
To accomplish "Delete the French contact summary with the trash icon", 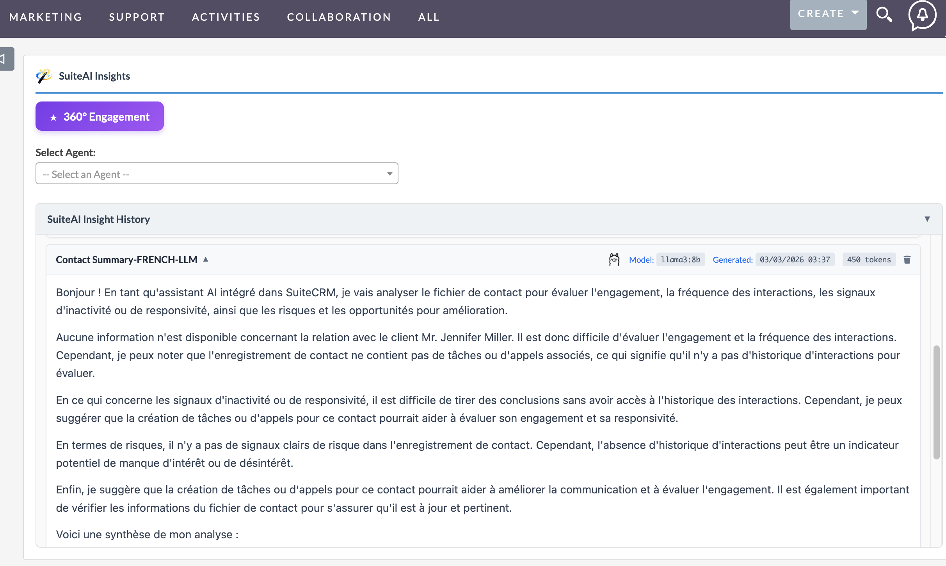I will pos(907,260).
